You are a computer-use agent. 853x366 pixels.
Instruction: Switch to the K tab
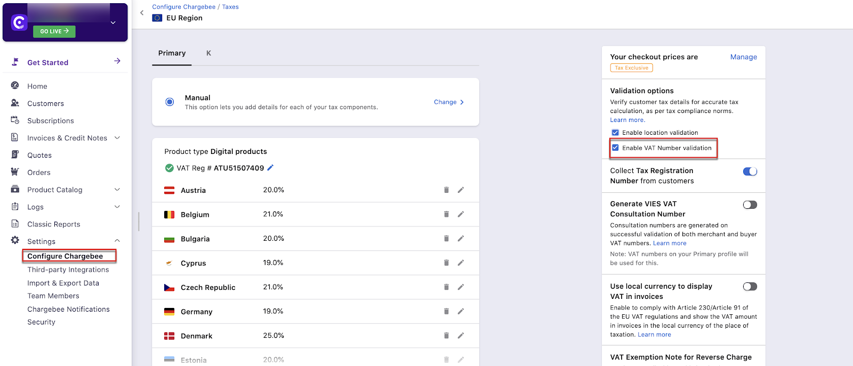coord(208,53)
